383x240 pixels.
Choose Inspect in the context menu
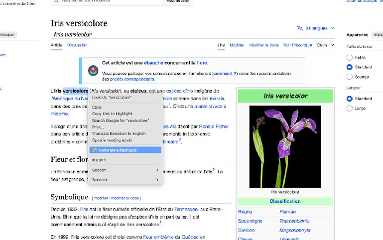pyautogui.click(x=125, y=160)
